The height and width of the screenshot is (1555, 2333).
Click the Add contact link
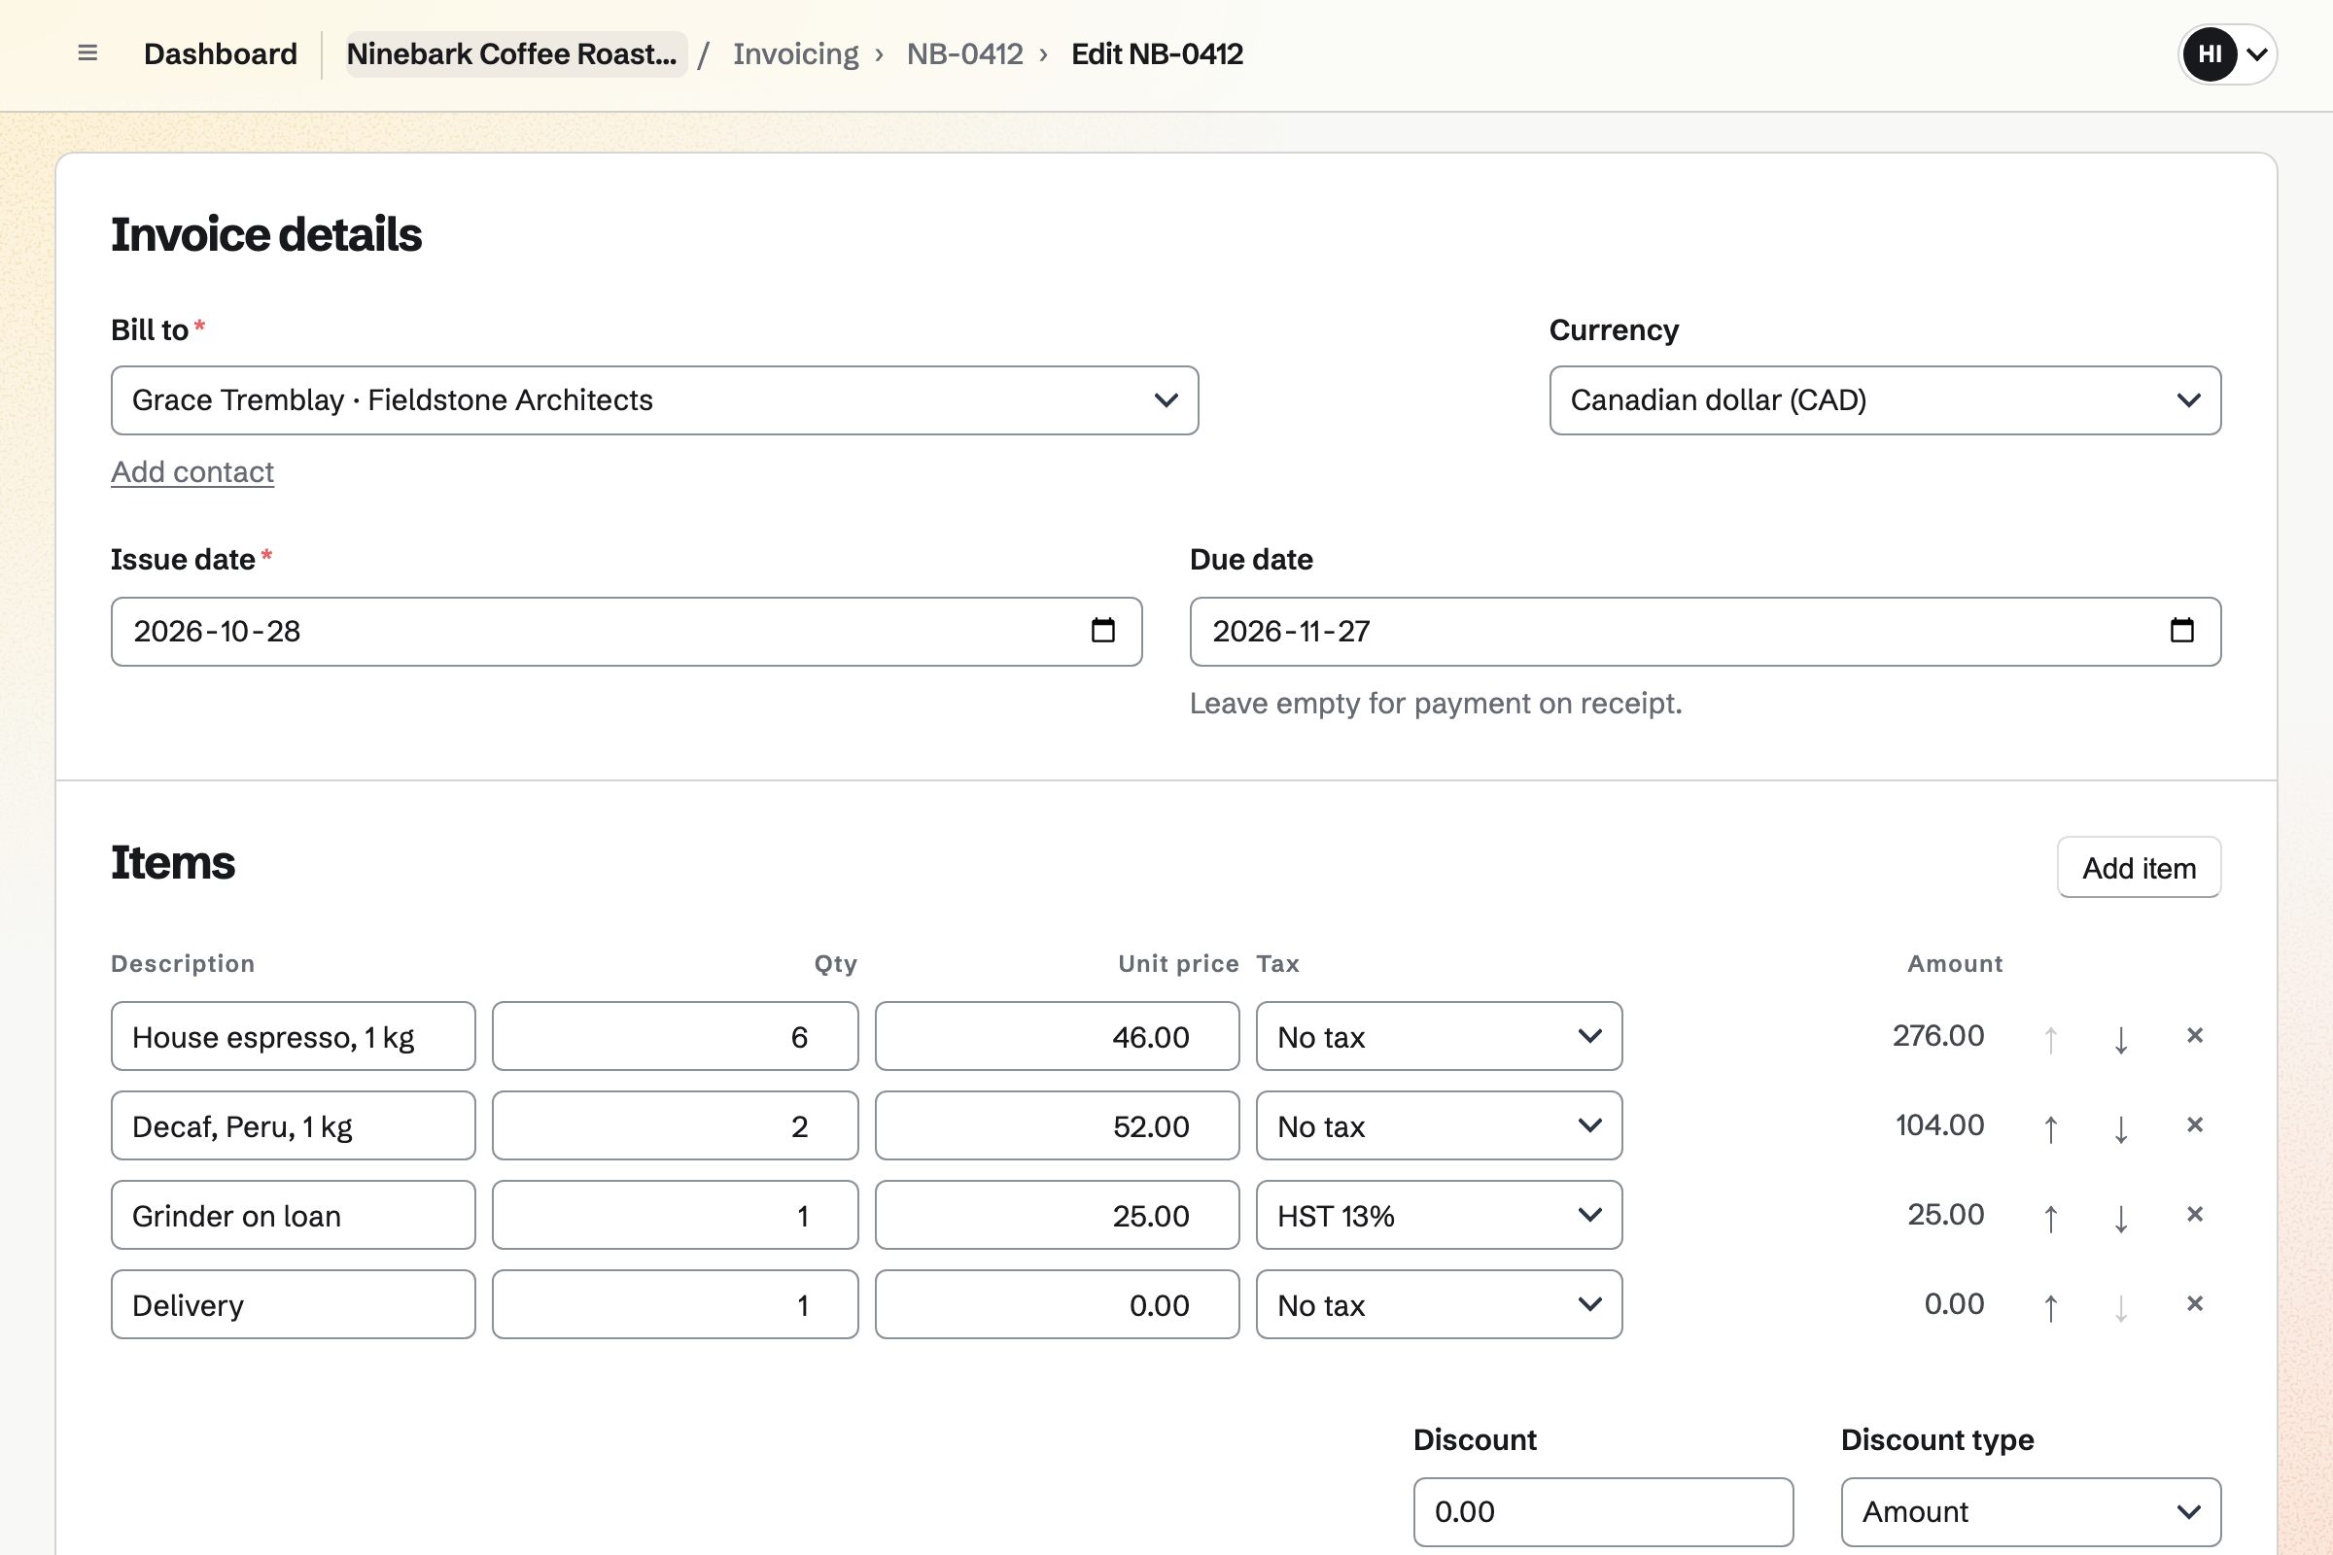point(192,472)
